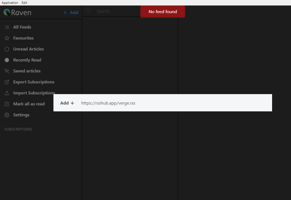Open the Edit menu
The height and width of the screenshot is (200, 291).
(x=24, y=2)
